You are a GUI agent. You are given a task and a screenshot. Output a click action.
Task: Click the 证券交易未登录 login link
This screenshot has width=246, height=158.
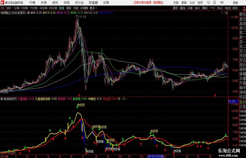click(x=142, y=3)
